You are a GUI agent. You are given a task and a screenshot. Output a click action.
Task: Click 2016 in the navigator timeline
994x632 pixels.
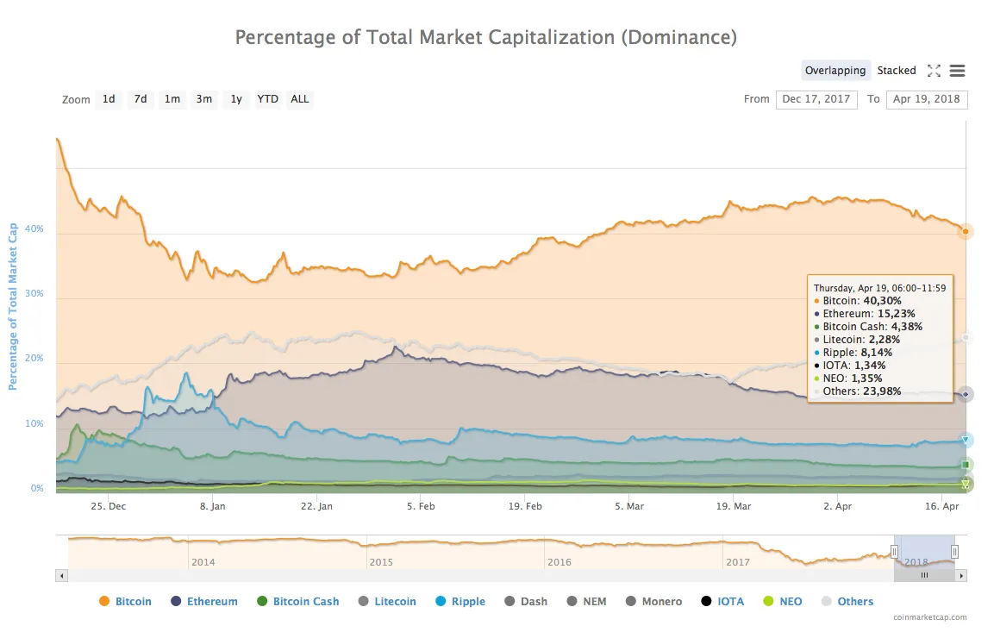coord(560,561)
